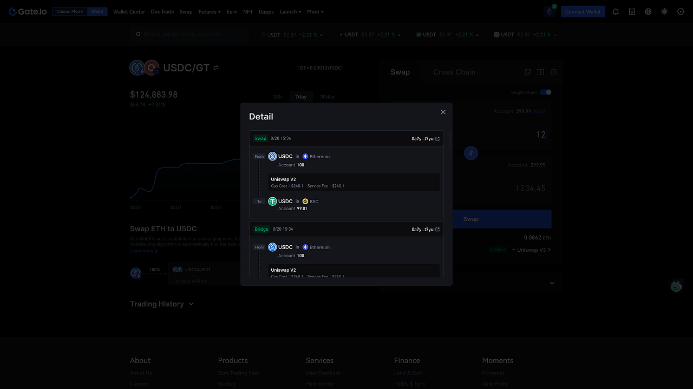Open the More dropdown menu
This screenshot has width=693, height=389.
pos(315,11)
